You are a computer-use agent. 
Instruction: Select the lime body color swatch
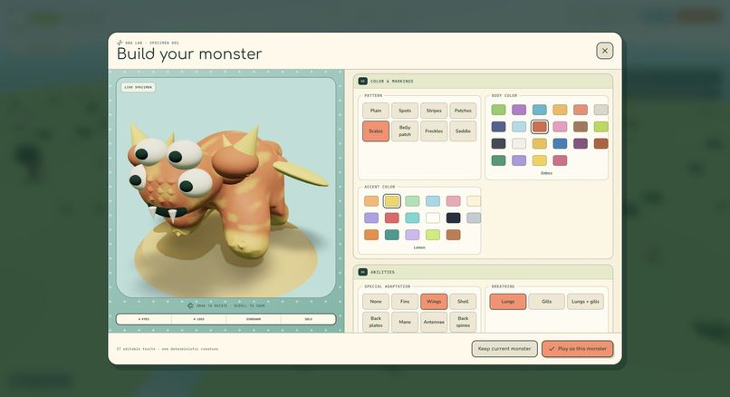tap(600, 126)
